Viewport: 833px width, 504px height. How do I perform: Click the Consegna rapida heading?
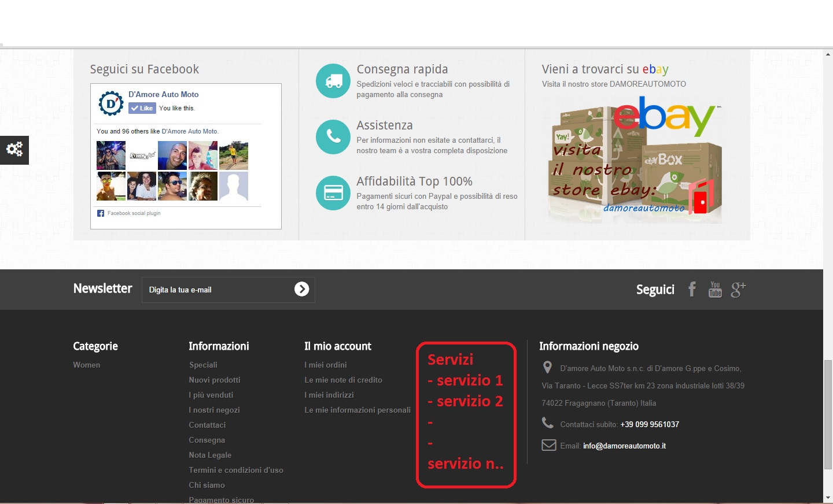coord(403,69)
